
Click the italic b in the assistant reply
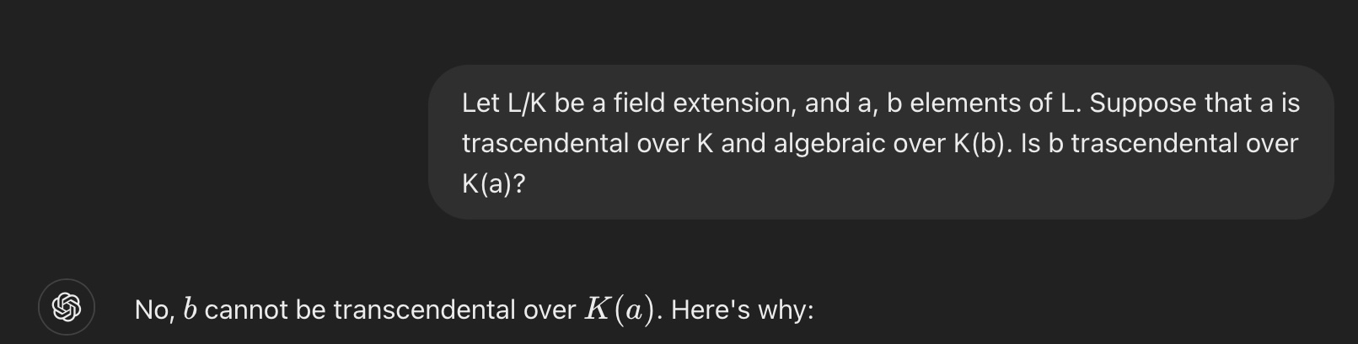[x=190, y=310]
